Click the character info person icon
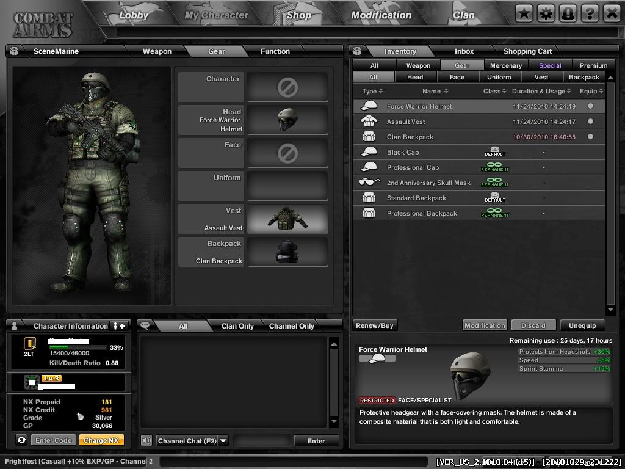This screenshot has width=625, height=469. [x=15, y=325]
